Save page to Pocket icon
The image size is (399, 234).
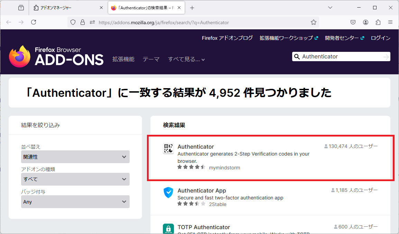coord(353,22)
